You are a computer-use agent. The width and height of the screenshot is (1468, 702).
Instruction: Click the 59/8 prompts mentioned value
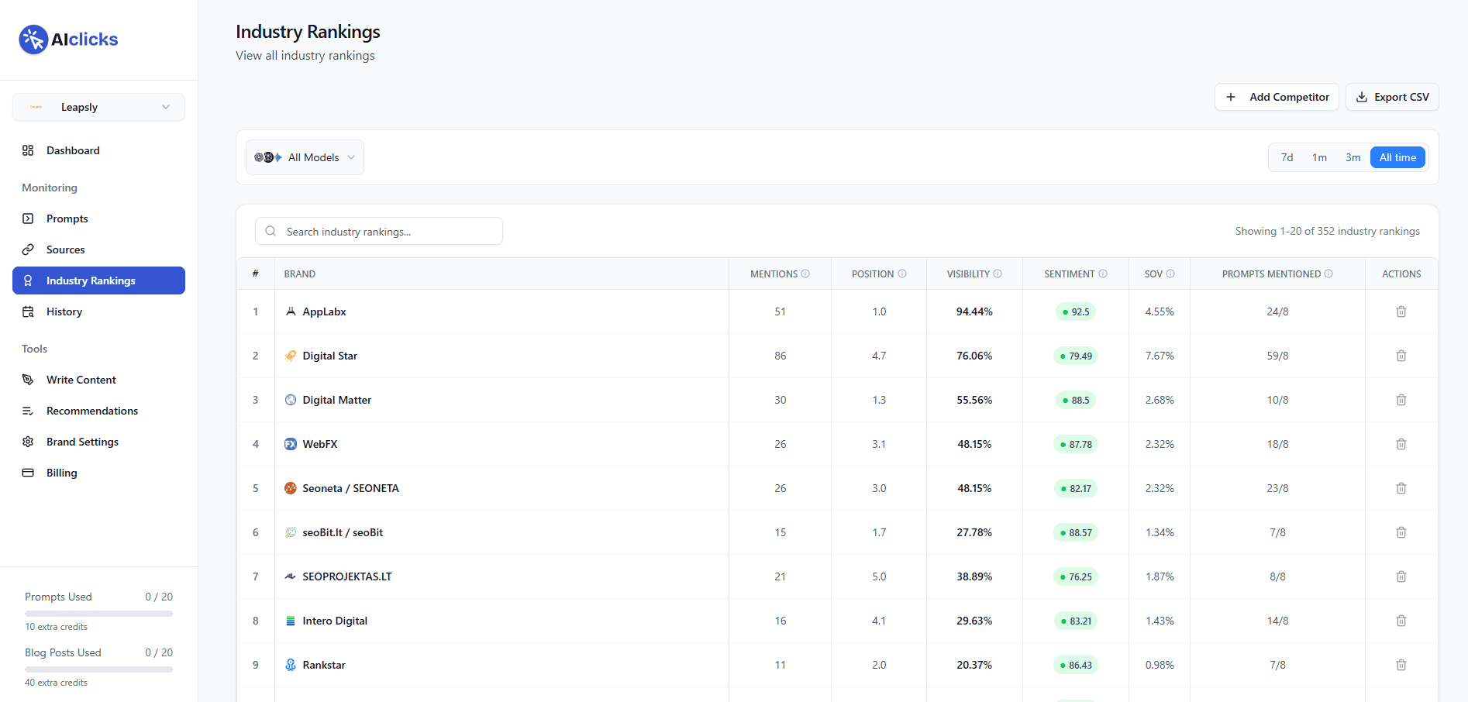[1277, 356]
